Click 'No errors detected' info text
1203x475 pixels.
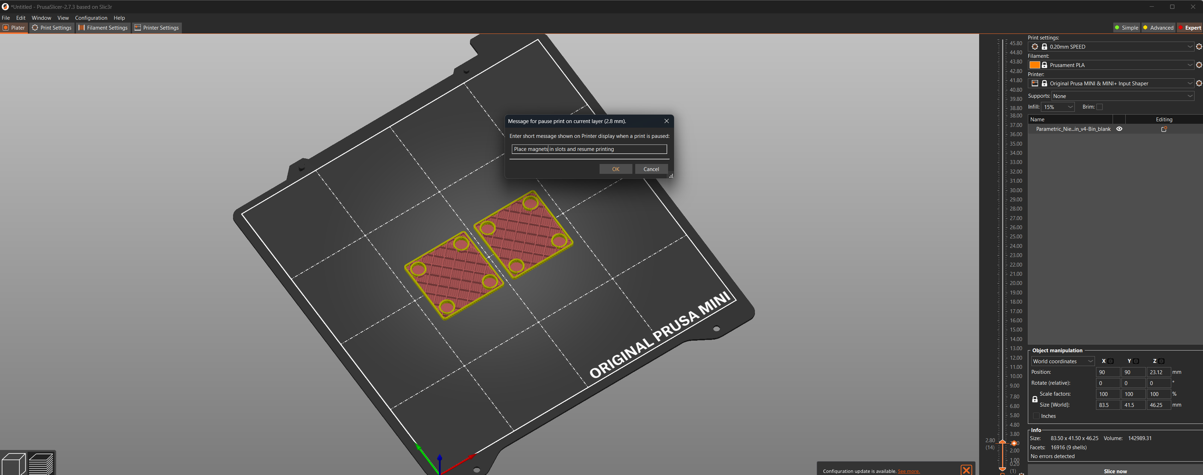pos(1052,456)
